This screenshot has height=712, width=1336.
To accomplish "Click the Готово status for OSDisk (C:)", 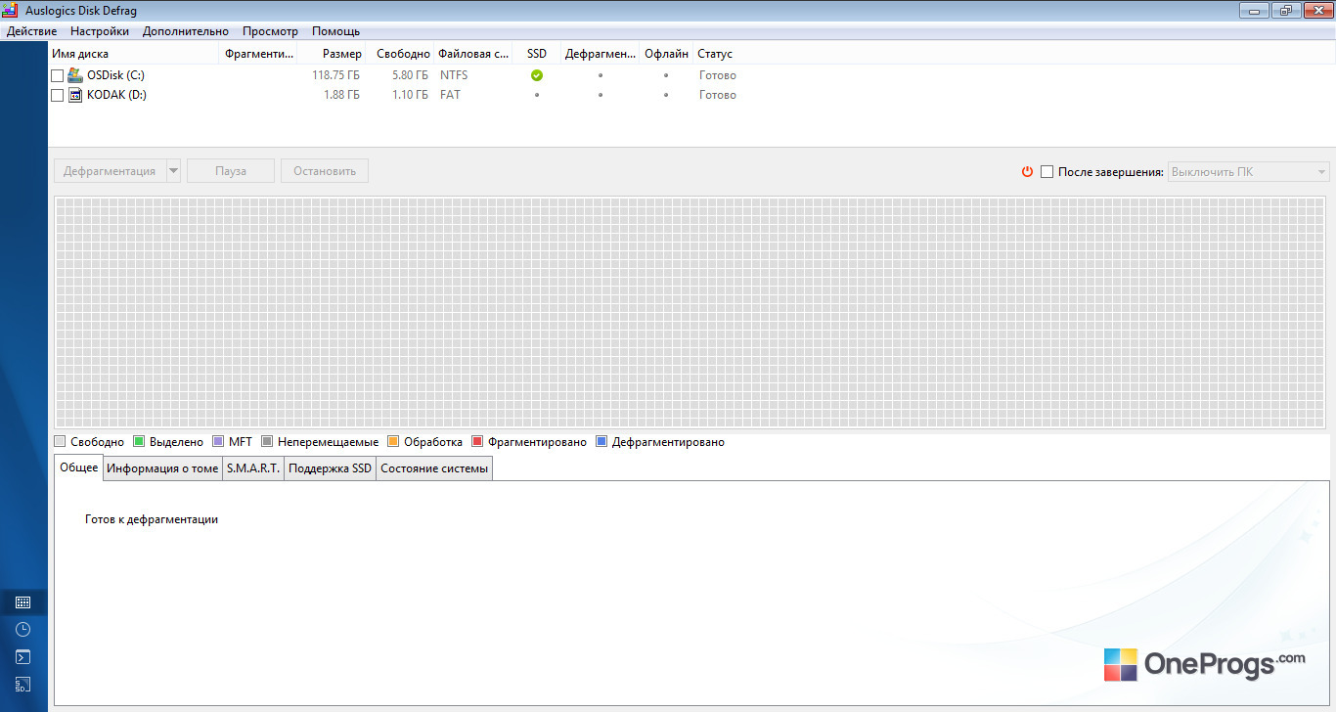I will [x=718, y=75].
